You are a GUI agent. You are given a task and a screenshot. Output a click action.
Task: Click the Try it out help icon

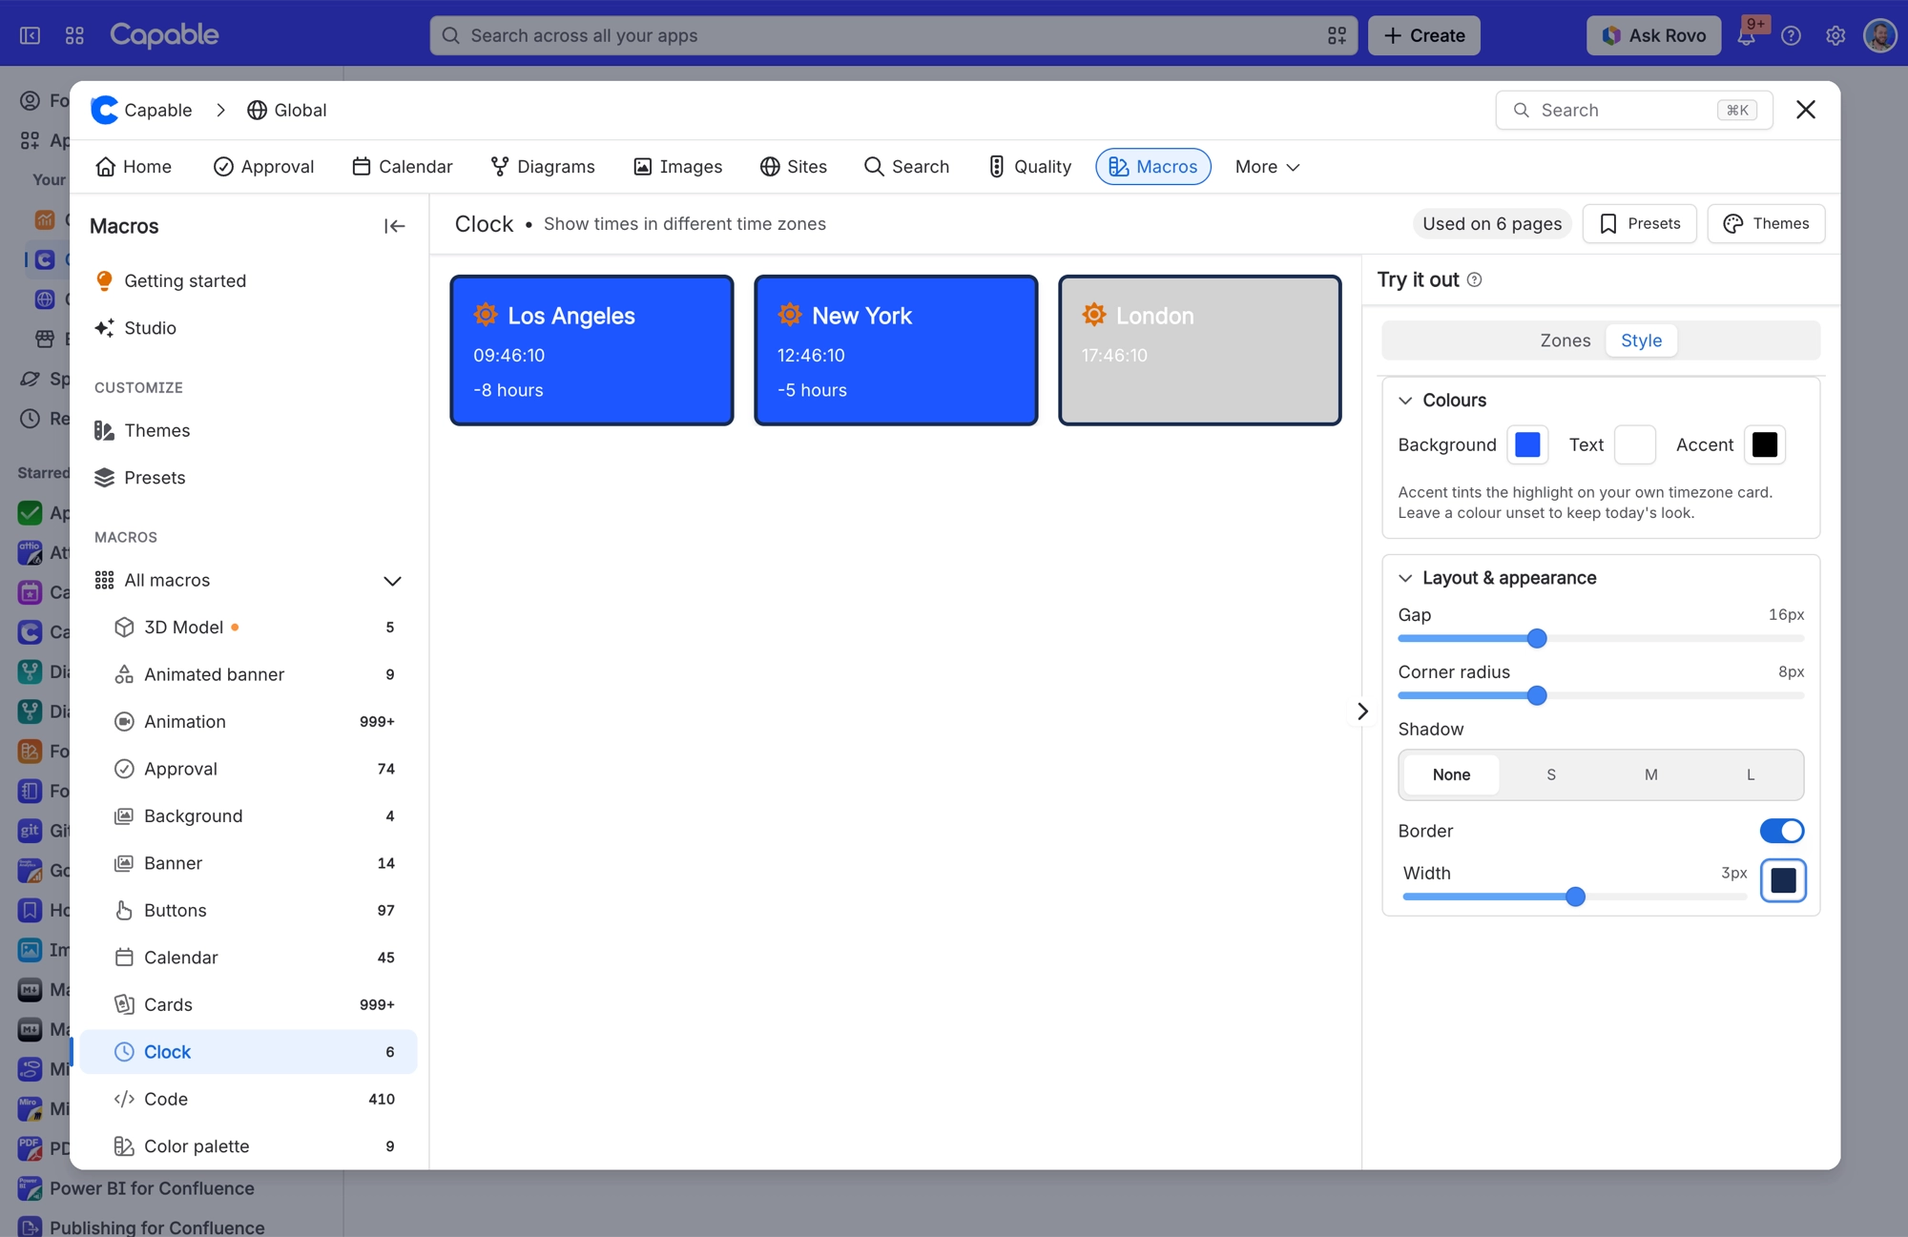1474,279
